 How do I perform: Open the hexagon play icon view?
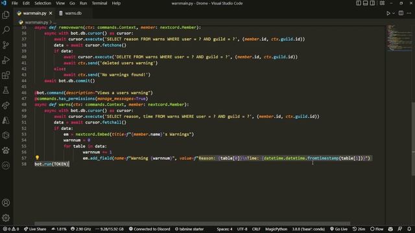[x=6, y=135]
